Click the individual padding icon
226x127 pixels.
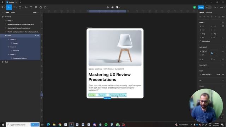[x=223, y=59]
